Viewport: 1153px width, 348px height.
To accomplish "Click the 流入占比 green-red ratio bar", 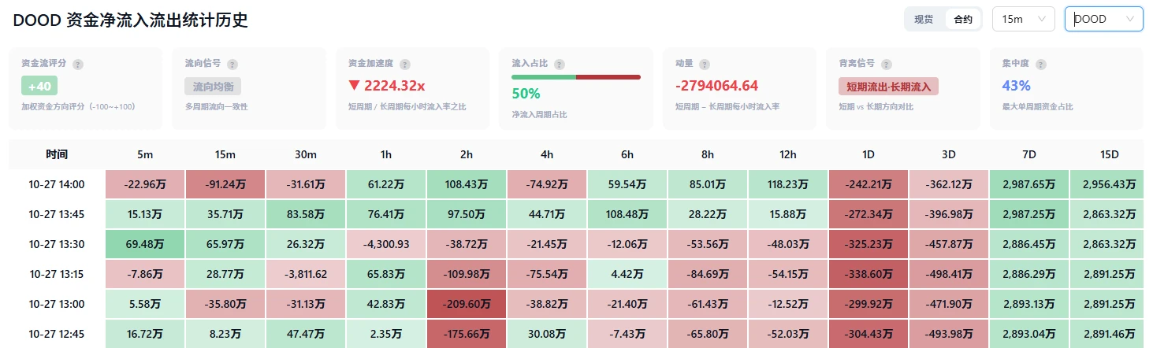I will 576,77.
